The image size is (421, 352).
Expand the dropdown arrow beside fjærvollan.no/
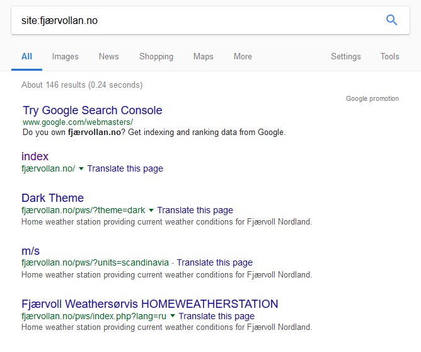point(81,168)
